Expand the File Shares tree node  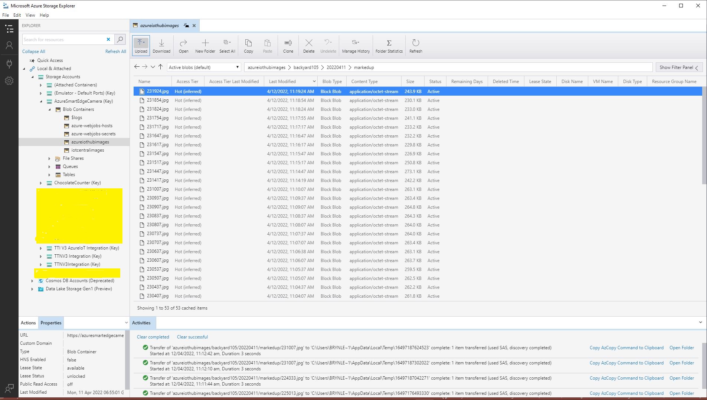[49, 158]
